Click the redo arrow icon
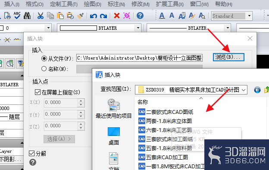This screenshot has width=269, height=170. pos(103,16)
